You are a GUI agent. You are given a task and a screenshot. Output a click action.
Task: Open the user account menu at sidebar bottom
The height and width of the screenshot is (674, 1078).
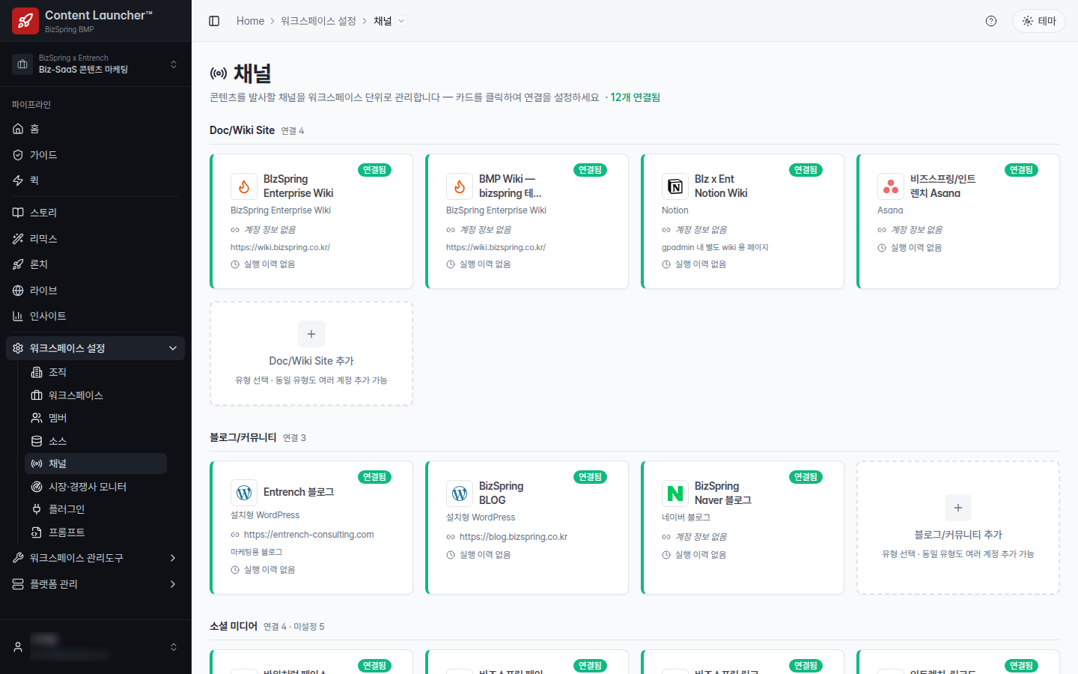[x=96, y=647]
